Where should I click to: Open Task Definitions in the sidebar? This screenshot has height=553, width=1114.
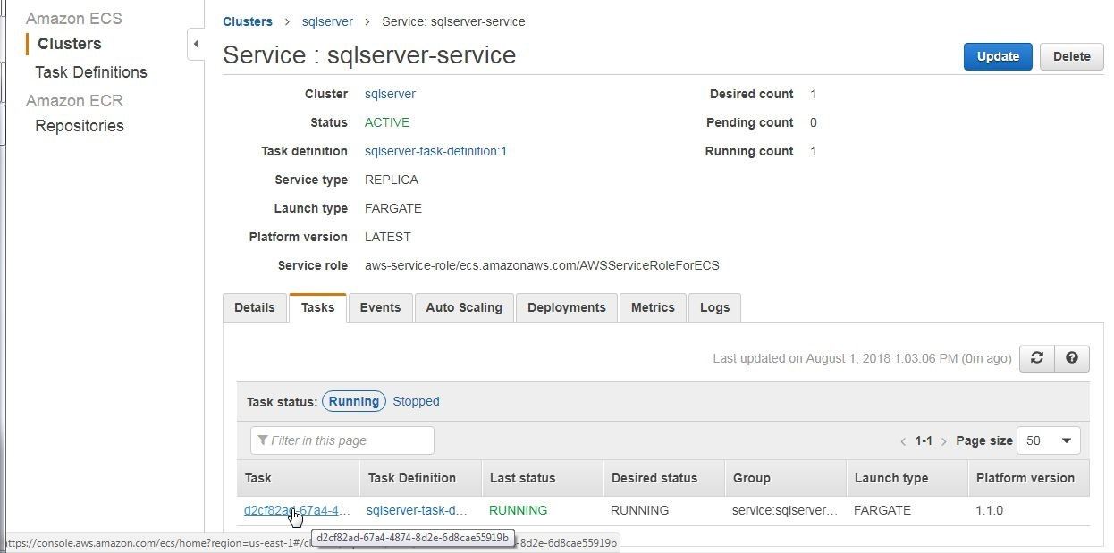[91, 72]
